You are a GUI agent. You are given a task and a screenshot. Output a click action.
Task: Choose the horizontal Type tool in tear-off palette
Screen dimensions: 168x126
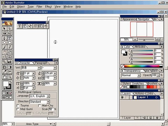click(20, 26)
